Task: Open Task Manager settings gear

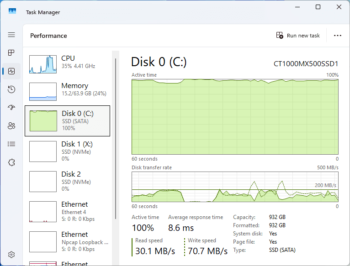Action: (x=11, y=255)
